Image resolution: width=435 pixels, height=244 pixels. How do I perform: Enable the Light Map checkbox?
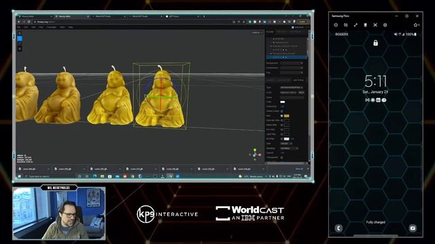point(281,134)
